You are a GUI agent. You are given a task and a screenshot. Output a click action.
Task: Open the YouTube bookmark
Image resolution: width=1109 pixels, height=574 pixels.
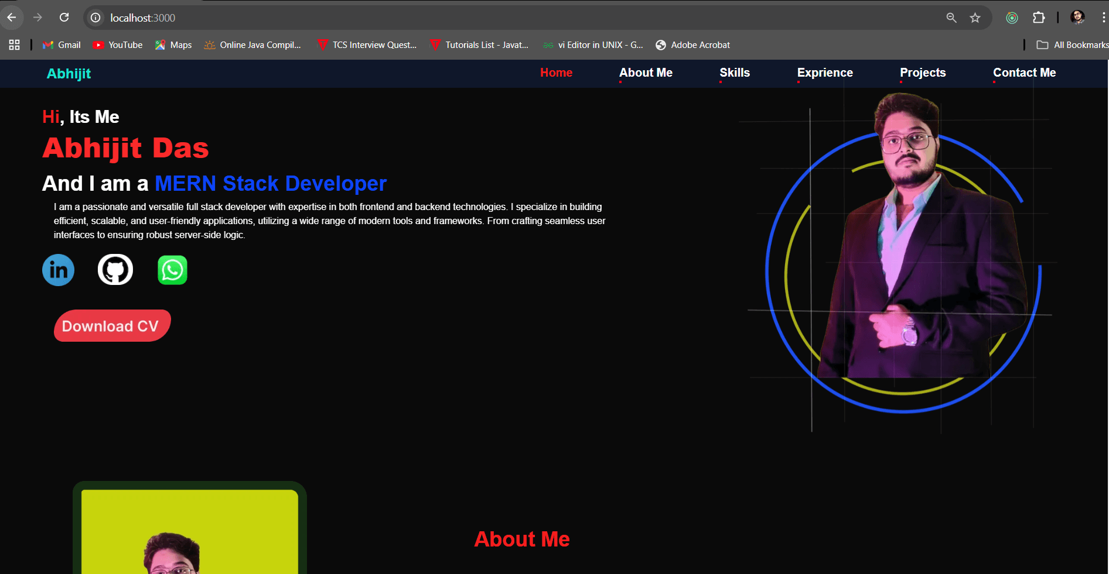pos(117,45)
